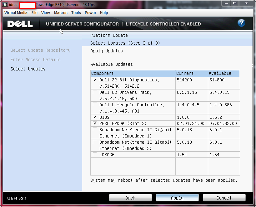This screenshot has height=207, width=256.
Task: Check Broadcom Ethernet (Embedded 1) update
Action: 95,129
